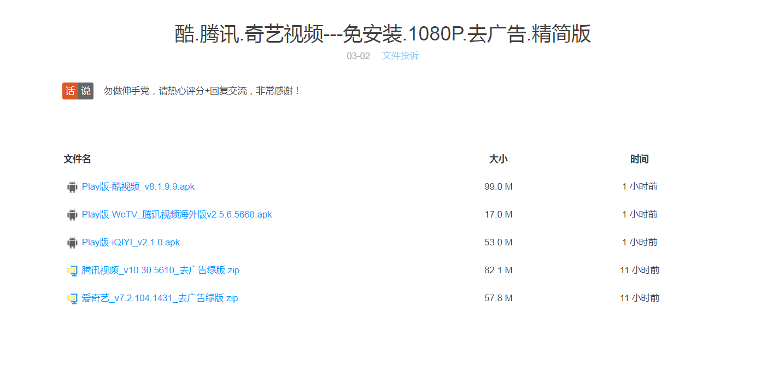This screenshot has width=767, height=376.
Task: Click the Android icon next to iQIYI apk
Action: coord(72,243)
